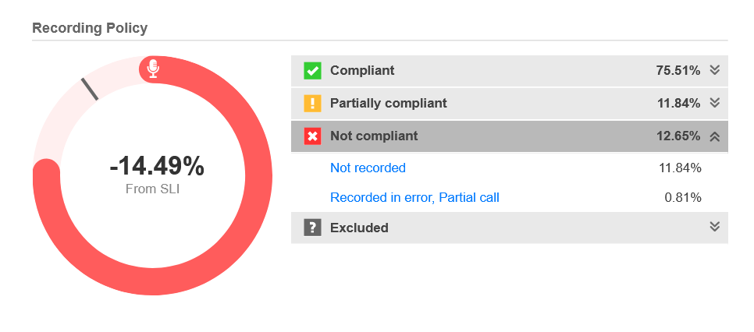The height and width of the screenshot is (332, 754).
Task: Click the gray SLI marker on the donut
Action: pyautogui.click(x=89, y=88)
